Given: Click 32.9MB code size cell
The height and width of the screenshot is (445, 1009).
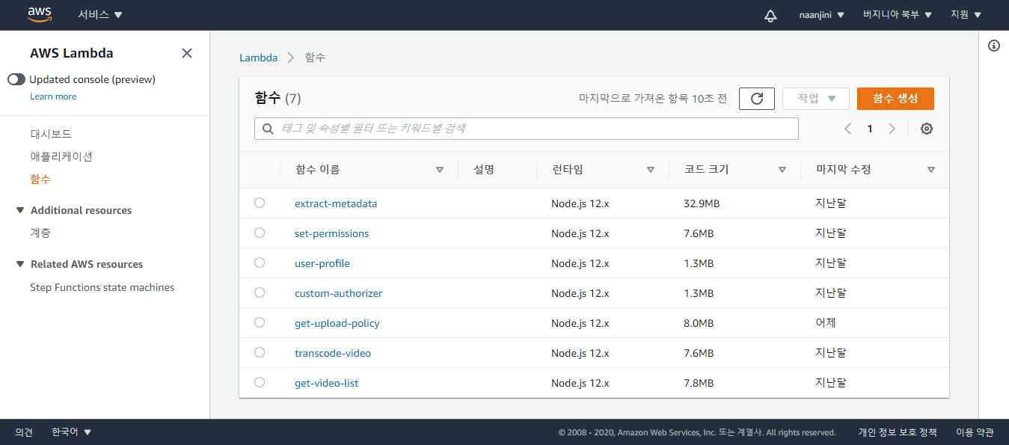Looking at the screenshot, I should click(702, 203).
